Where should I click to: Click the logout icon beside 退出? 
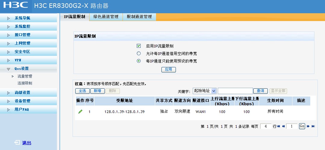tap(17, 143)
